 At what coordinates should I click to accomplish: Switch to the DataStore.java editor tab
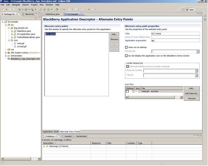51,14
